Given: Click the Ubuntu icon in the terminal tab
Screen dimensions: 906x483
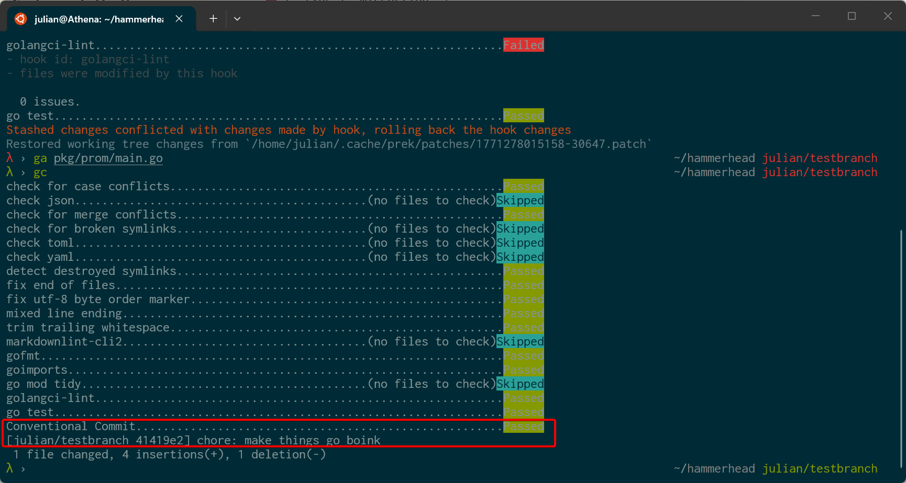Looking at the screenshot, I should [x=20, y=19].
